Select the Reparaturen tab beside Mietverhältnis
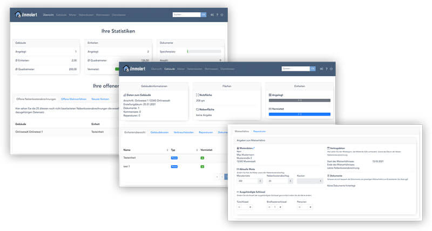 pyautogui.click(x=259, y=131)
